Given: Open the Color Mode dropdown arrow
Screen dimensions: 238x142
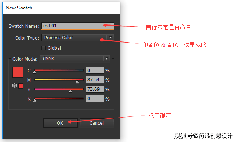Looking at the screenshot, I should tap(107, 59).
